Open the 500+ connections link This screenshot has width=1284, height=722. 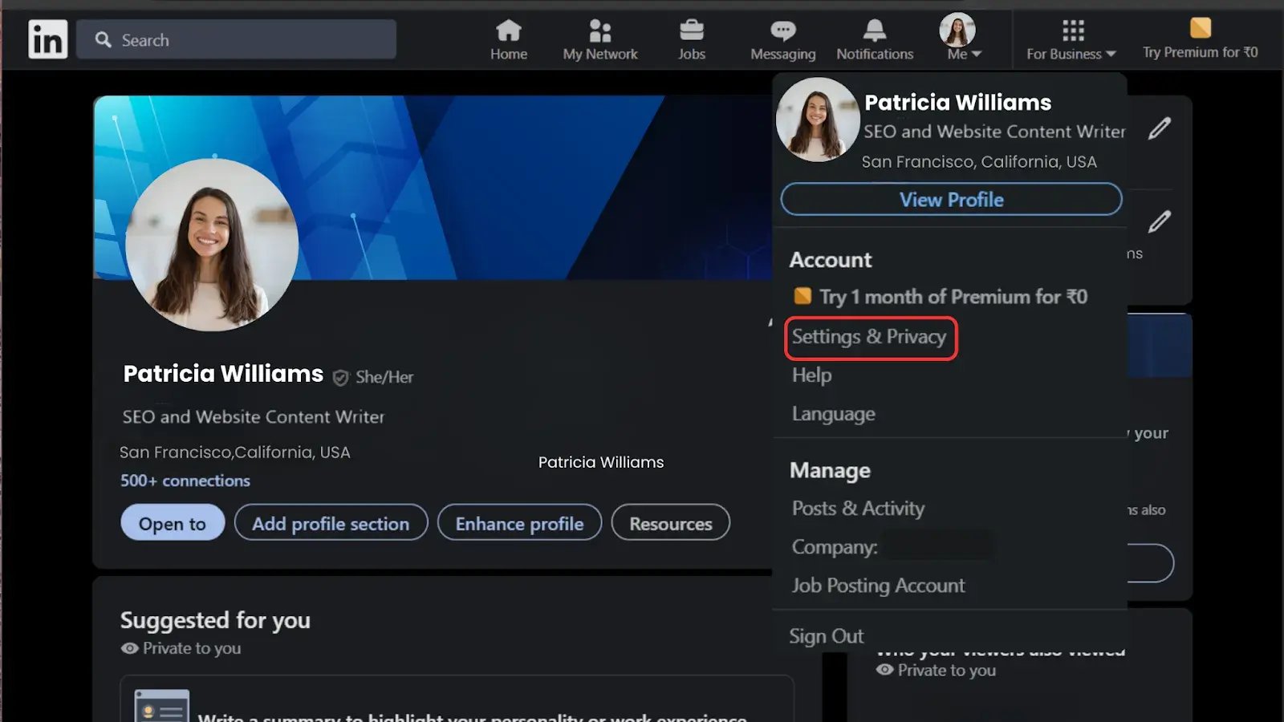click(x=185, y=481)
